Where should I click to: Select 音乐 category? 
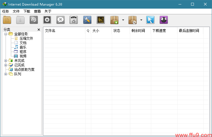23,47
